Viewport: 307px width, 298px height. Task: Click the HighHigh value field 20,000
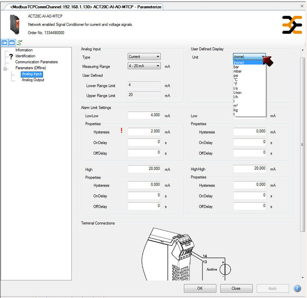(250, 169)
